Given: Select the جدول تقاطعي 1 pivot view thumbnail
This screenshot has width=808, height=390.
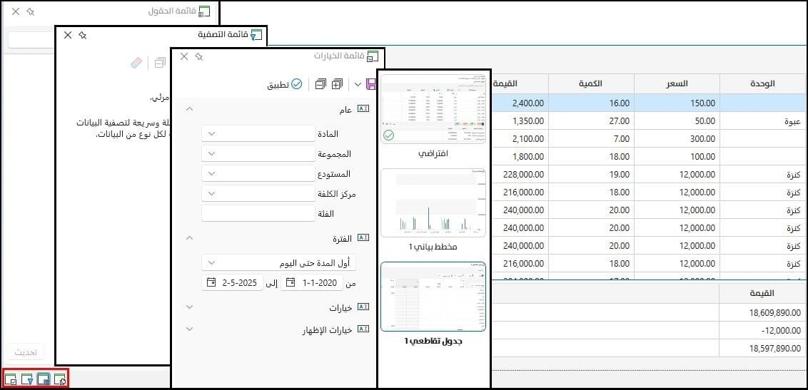Looking at the screenshot, I should 433,297.
